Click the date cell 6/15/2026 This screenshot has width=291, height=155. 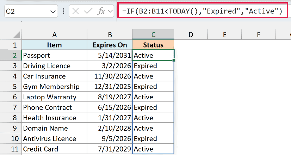pyautogui.click(x=110, y=107)
